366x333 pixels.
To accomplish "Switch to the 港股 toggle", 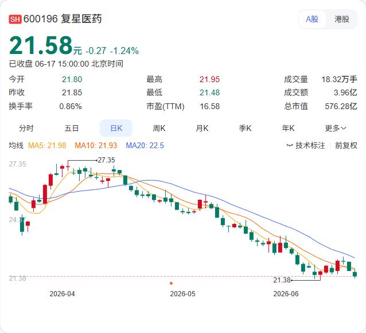I will click(342, 19).
